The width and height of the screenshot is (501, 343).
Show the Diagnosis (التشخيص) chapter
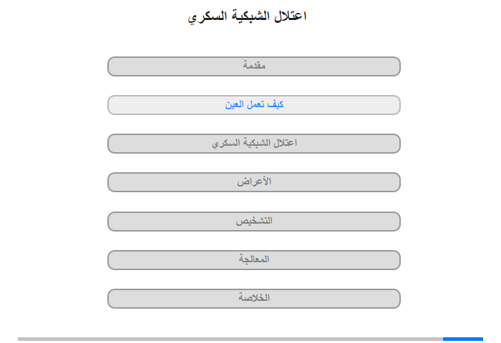pyautogui.click(x=254, y=222)
